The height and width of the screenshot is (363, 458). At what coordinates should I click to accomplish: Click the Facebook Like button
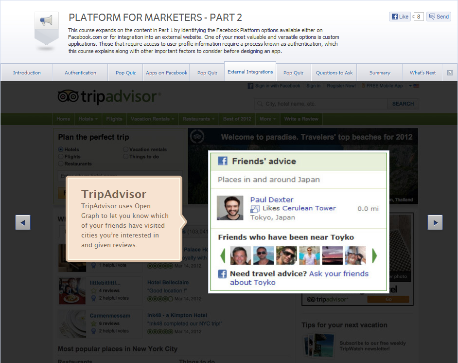400,17
